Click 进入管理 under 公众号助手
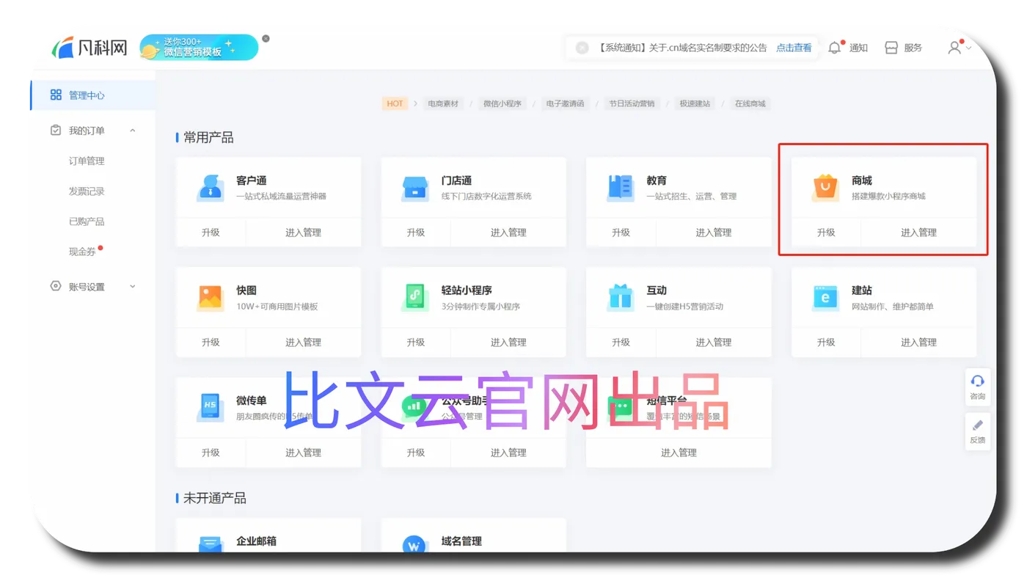The width and height of the screenshot is (1027, 578). tap(508, 453)
